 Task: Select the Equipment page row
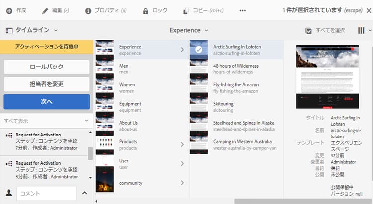click(x=142, y=106)
